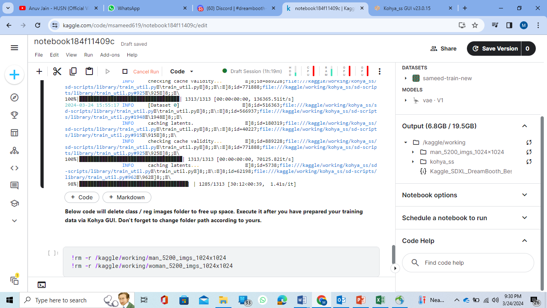Cut the current cell with the scissors icon
The image size is (547, 308).
[x=57, y=71]
